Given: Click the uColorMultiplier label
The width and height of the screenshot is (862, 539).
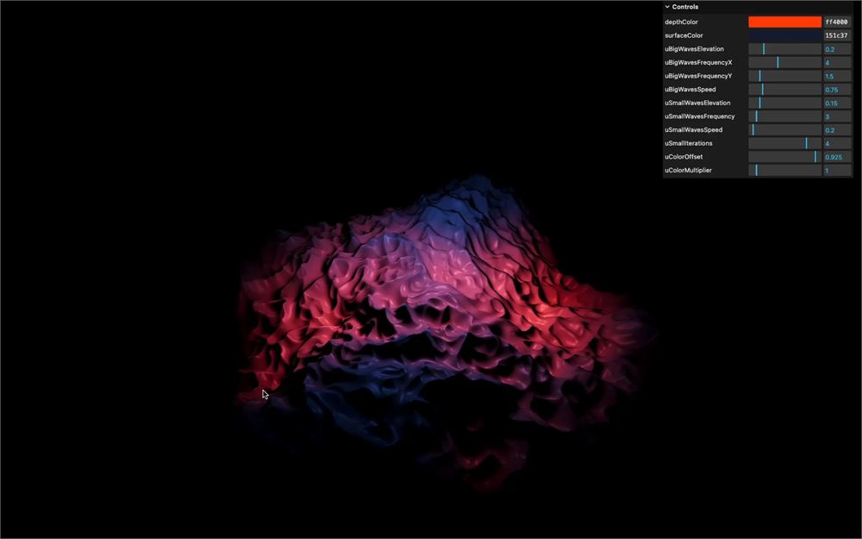Looking at the screenshot, I should point(688,171).
